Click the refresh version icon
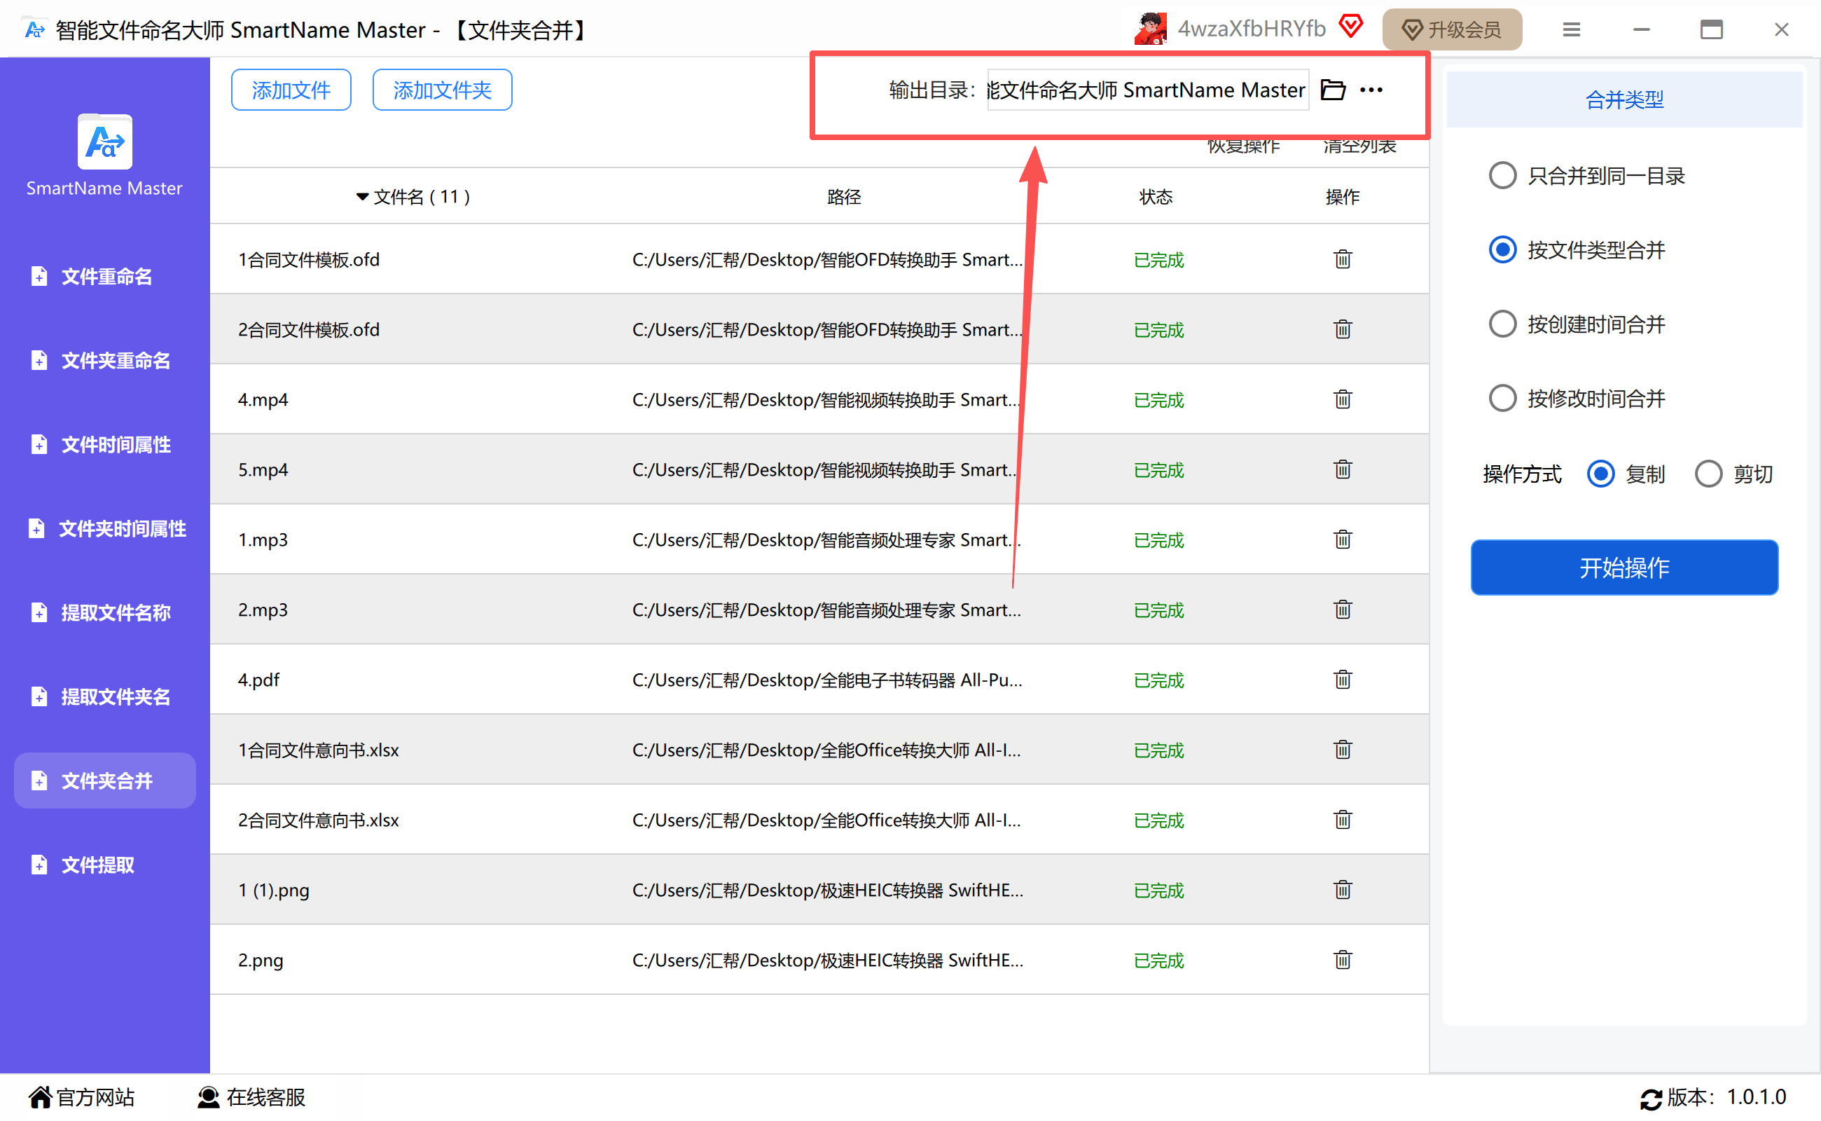Image resolution: width=1821 pixels, height=1121 pixels. (x=1651, y=1098)
